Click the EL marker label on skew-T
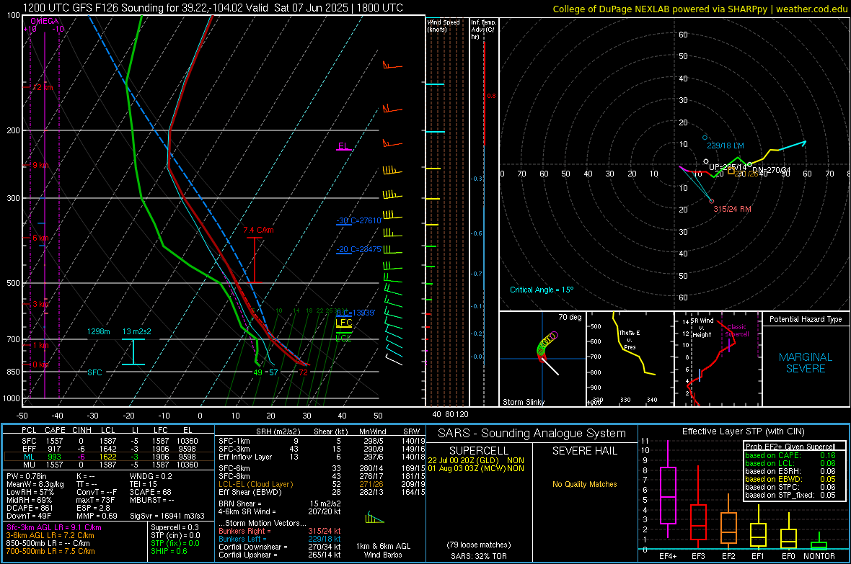 click(x=343, y=146)
